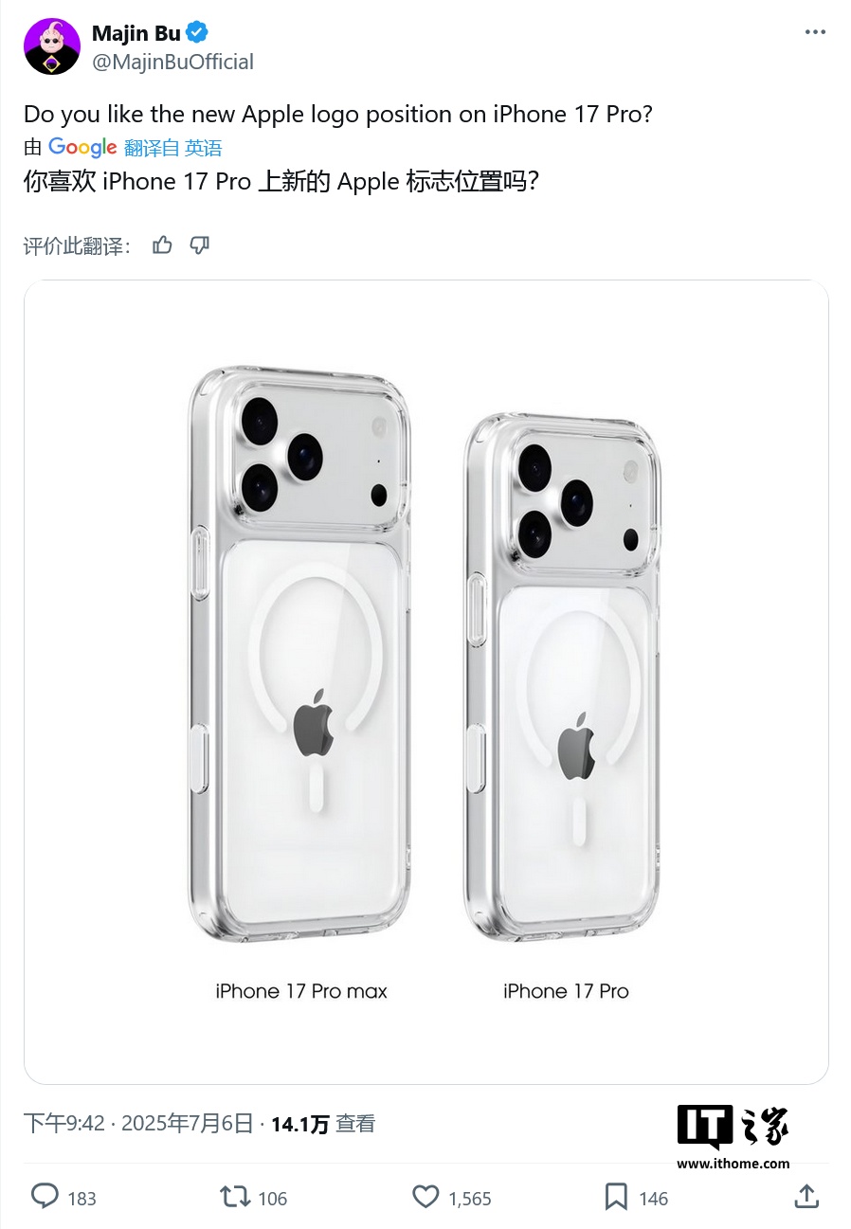This screenshot has height=1229, width=851.
Task: Open the iPhone 17 Pro max case image
Action: 299,654
